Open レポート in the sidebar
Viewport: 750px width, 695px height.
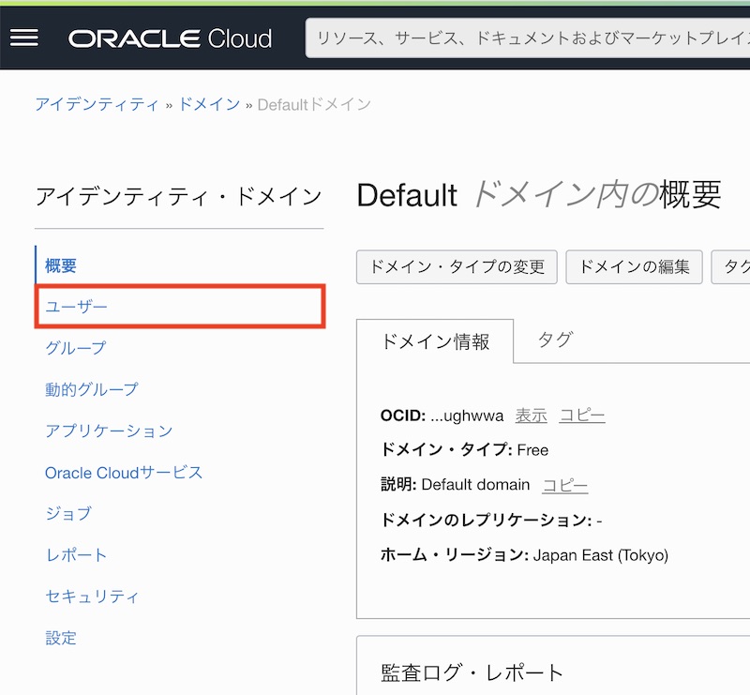click(76, 555)
